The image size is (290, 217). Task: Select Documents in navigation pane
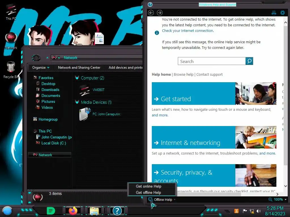click(x=51, y=96)
